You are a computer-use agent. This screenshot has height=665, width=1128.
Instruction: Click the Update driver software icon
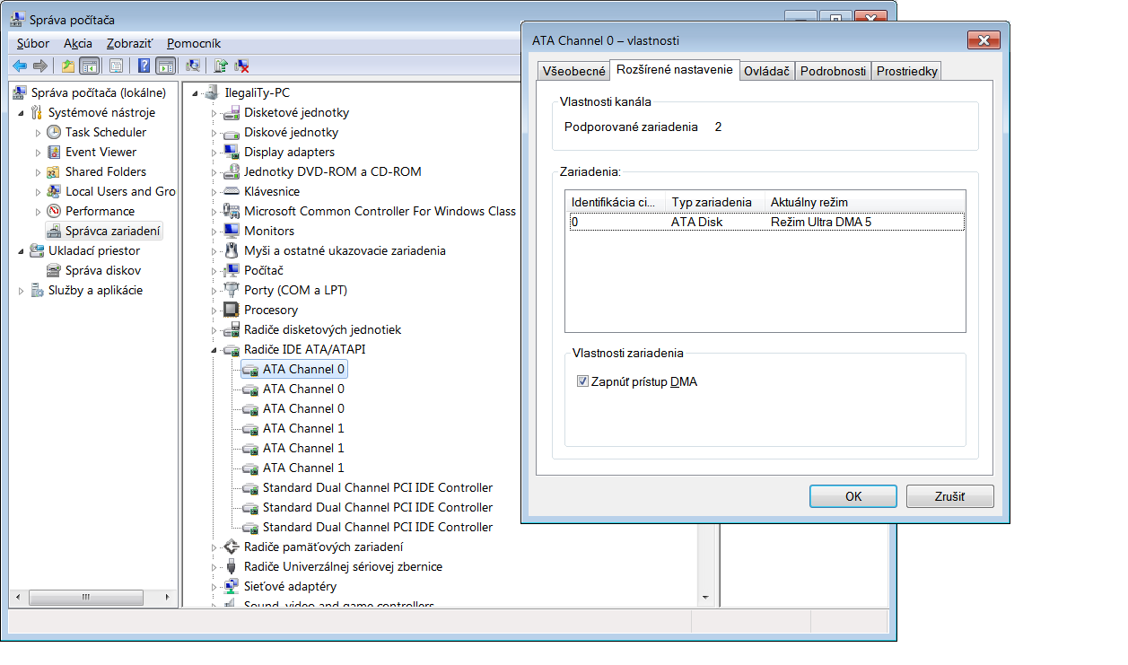pos(221,66)
